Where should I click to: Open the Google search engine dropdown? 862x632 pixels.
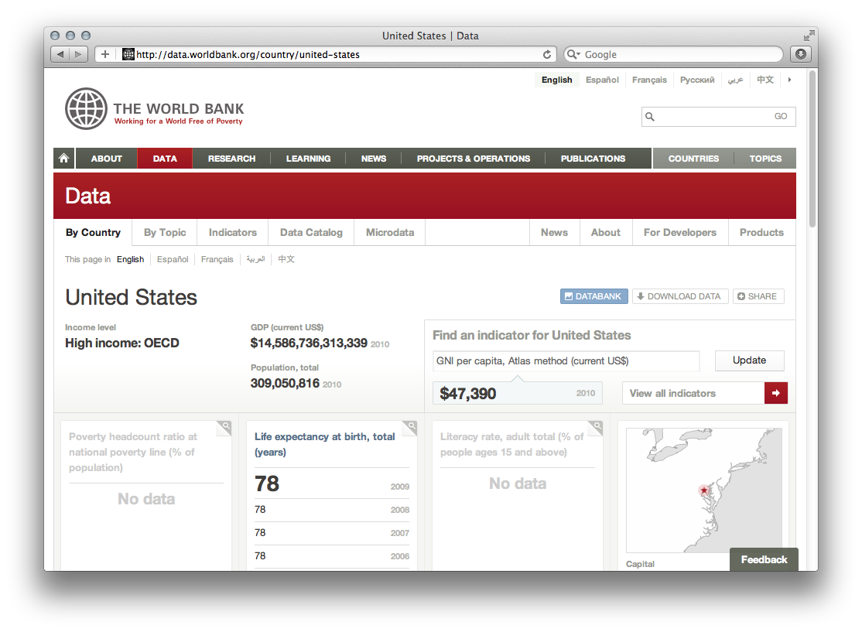[573, 54]
